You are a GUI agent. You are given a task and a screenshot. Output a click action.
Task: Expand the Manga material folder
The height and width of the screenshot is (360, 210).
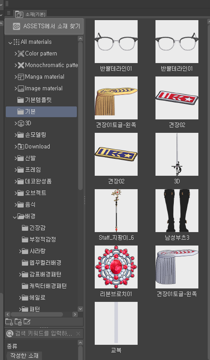(x=16, y=77)
